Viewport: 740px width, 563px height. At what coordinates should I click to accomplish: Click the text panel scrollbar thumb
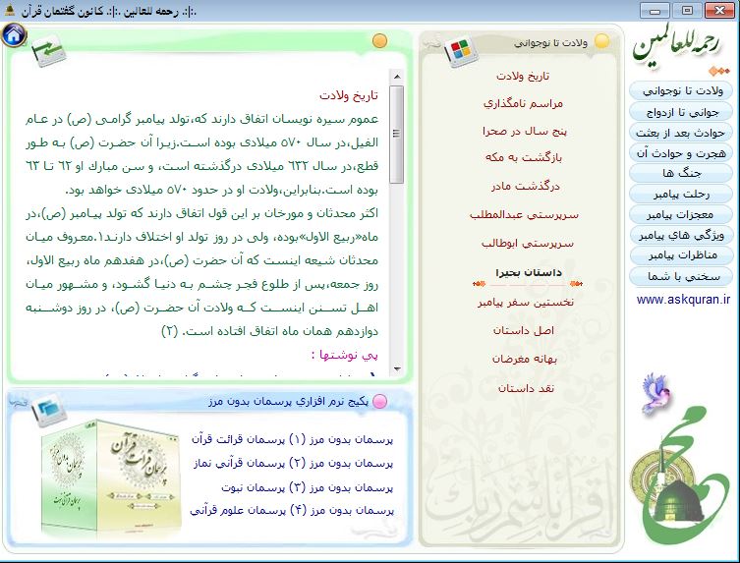(x=397, y=135)
